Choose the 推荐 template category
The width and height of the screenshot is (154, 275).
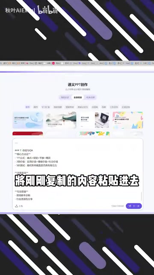27,107
